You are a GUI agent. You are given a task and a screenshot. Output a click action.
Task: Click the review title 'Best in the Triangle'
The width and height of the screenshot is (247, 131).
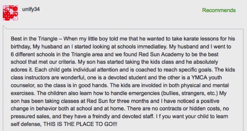(x=34, y=39)
